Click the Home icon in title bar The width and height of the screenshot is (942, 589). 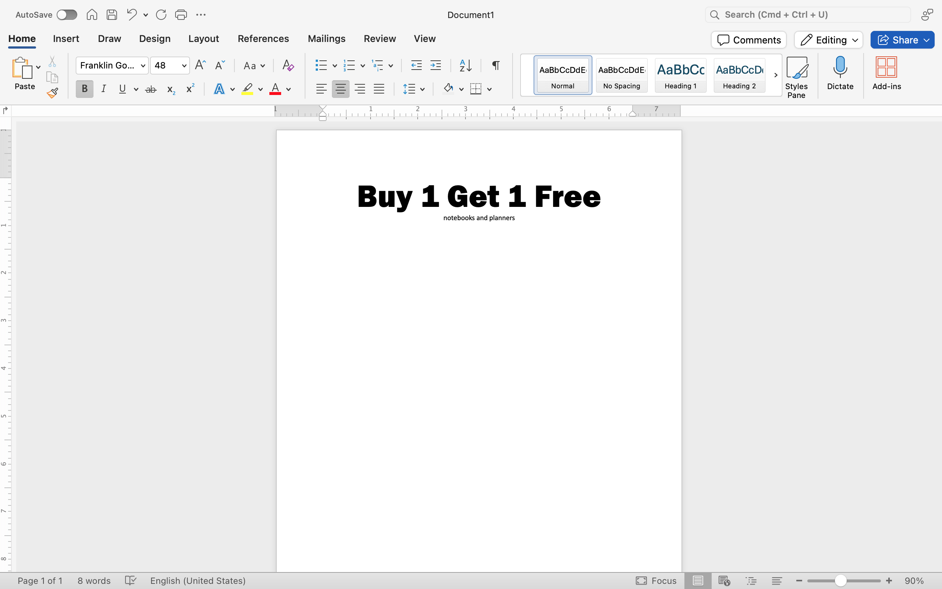pyautogui.click(x=92, y=15)
